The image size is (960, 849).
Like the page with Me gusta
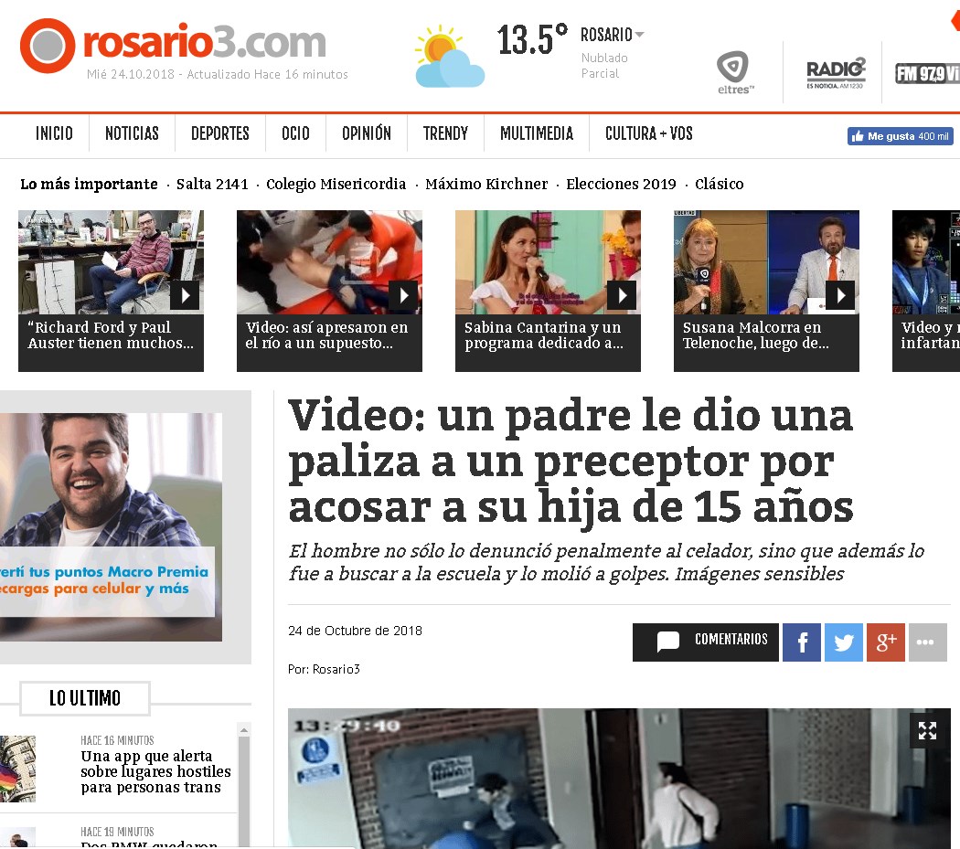(900, 136)
